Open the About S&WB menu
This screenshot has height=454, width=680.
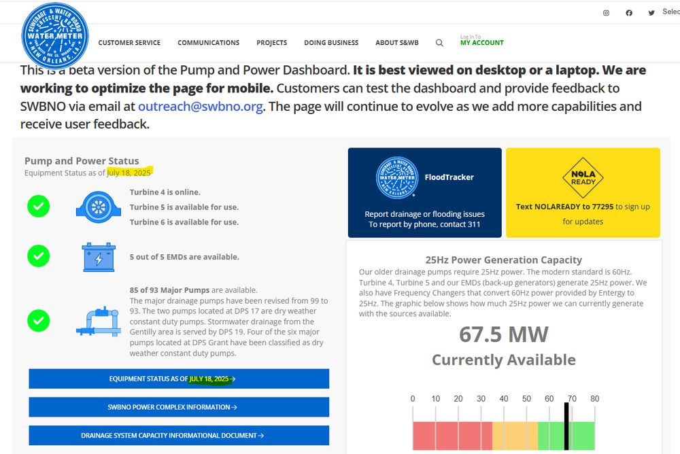[397, 43]
